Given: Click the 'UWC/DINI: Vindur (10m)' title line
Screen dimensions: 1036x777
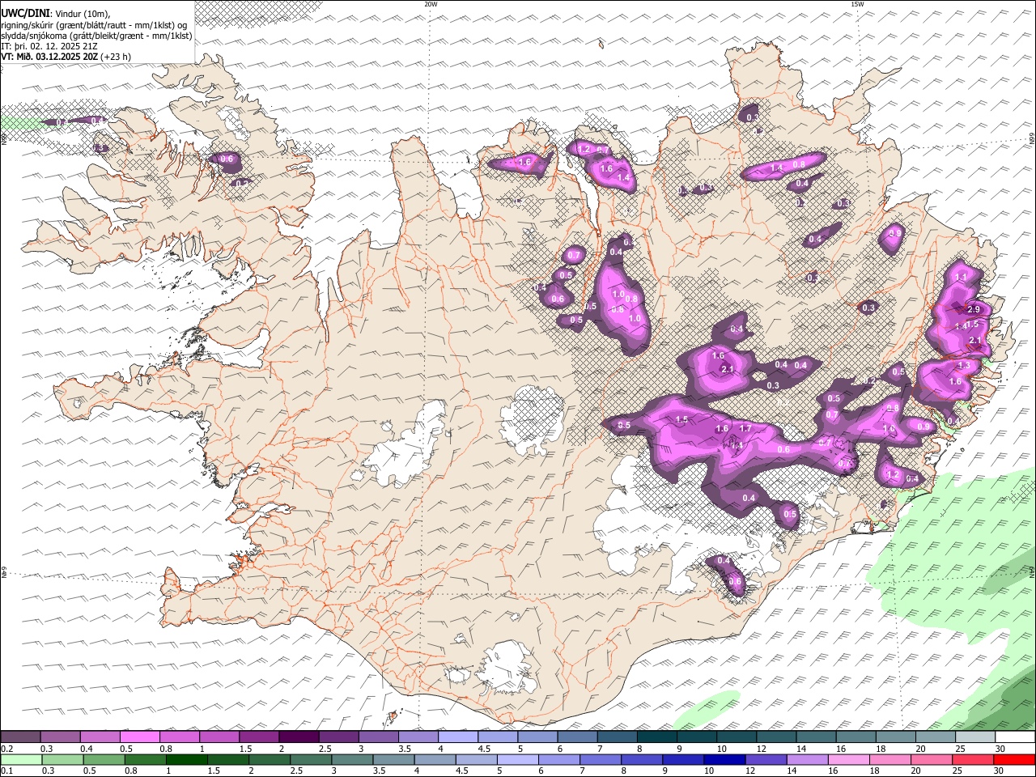Looking at the screenshot, I should (56, 14).
